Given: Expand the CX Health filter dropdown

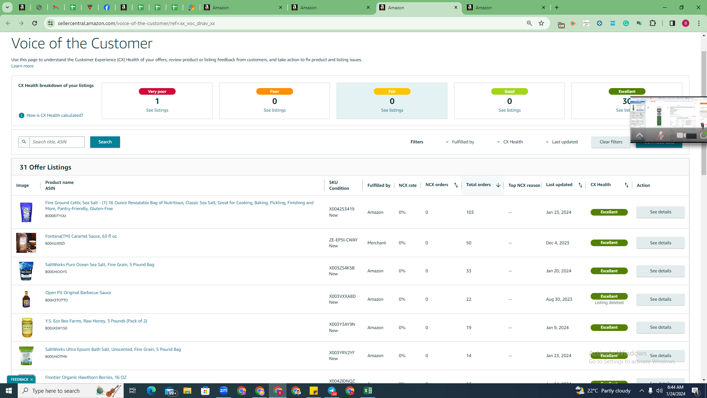Looking at the screenshot, I should click(x=510, y=142).
